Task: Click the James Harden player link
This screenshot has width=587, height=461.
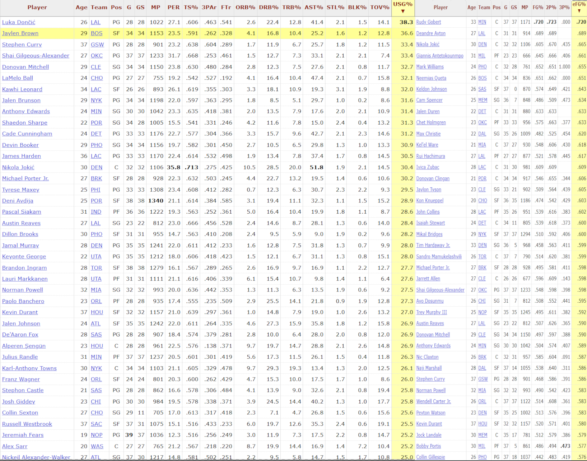Action: (x=22, y=156)
